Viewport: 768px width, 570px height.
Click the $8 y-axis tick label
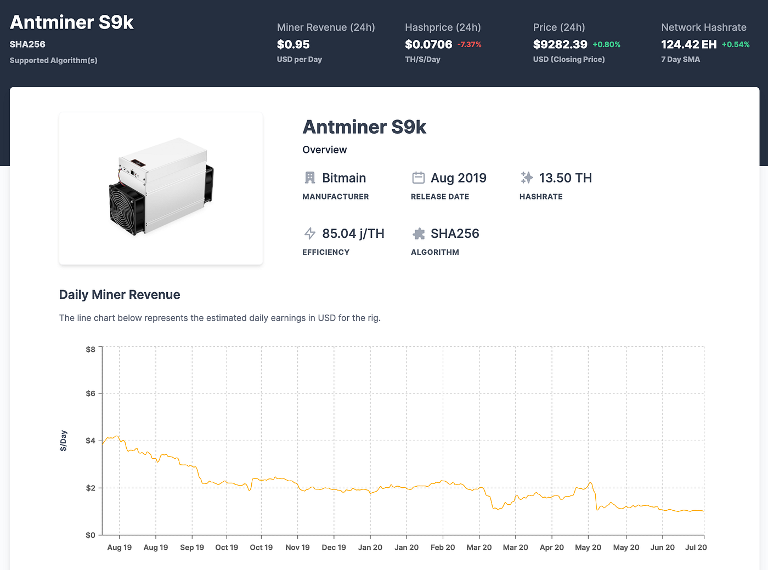pyautogui.click(x=91, y=349)
